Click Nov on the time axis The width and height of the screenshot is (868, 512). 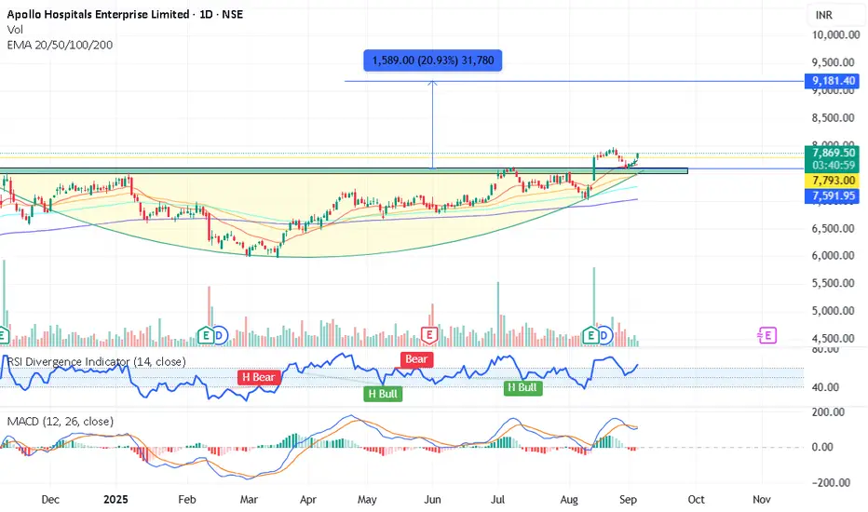point(762,500)
